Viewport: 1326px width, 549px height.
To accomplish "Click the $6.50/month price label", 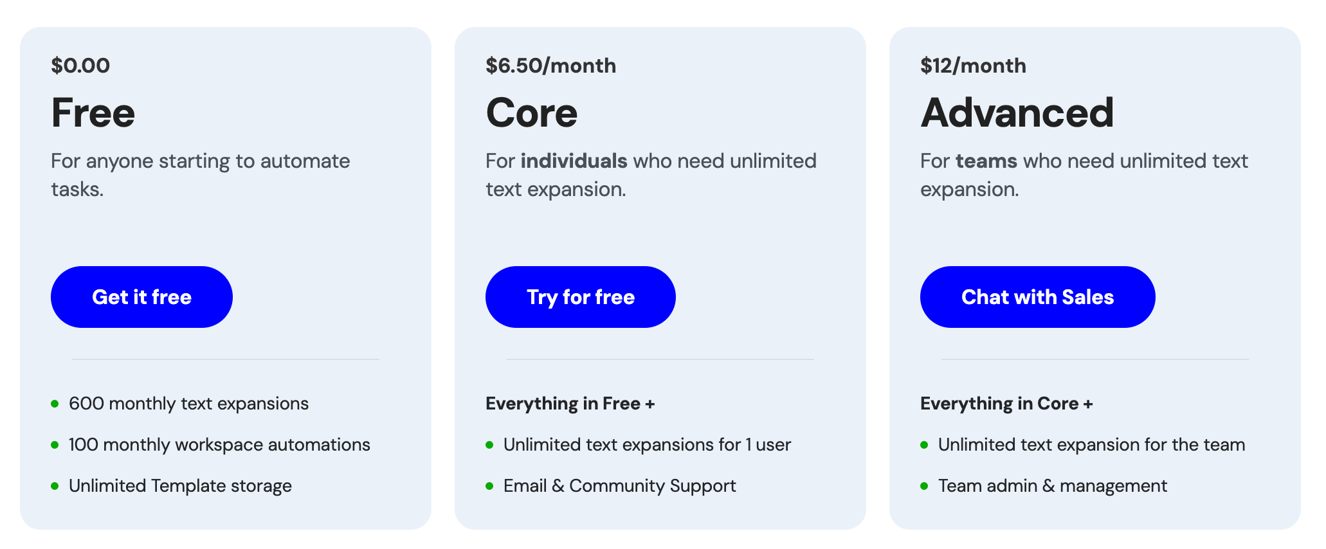I will [551, 66].
